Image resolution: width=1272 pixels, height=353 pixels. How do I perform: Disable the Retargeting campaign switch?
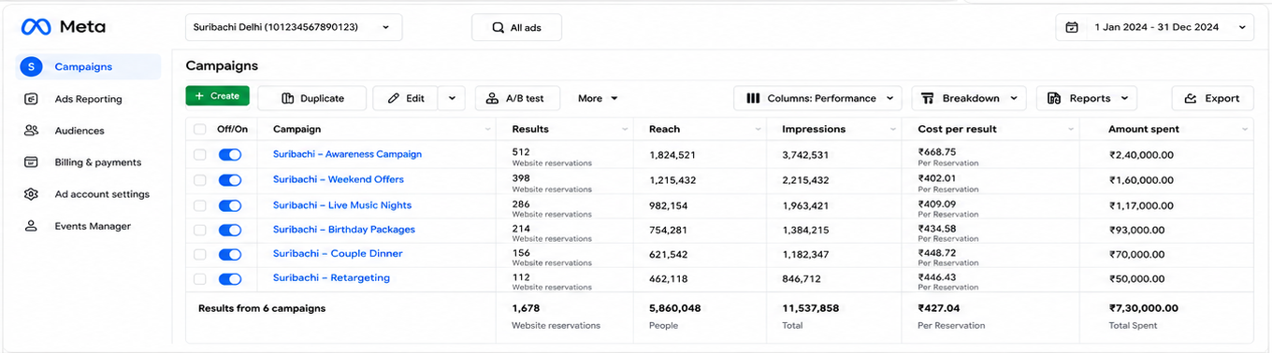(230, 278)
